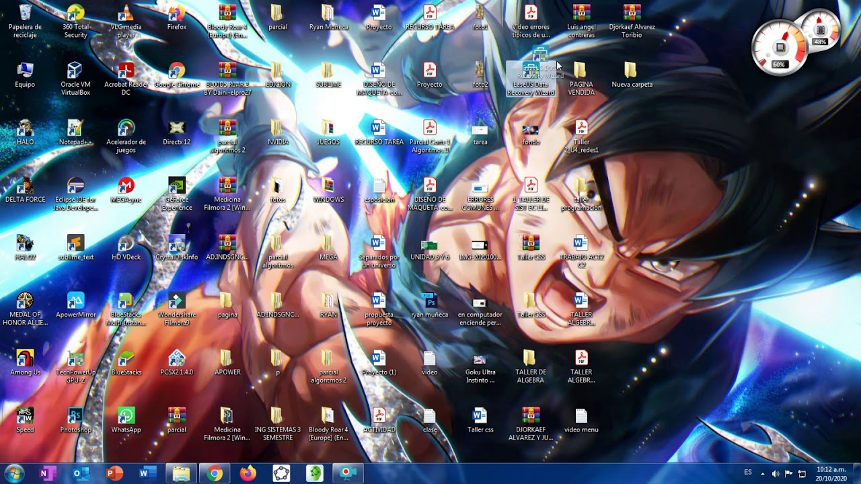The height and width of the screenshot is (484, 861).
Task: Click the taskbar clock showing 10:12 a.m.
Action: 831,473
